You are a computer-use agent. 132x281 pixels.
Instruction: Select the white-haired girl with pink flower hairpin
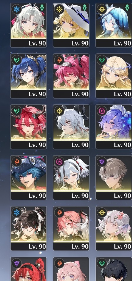(114, 229)
